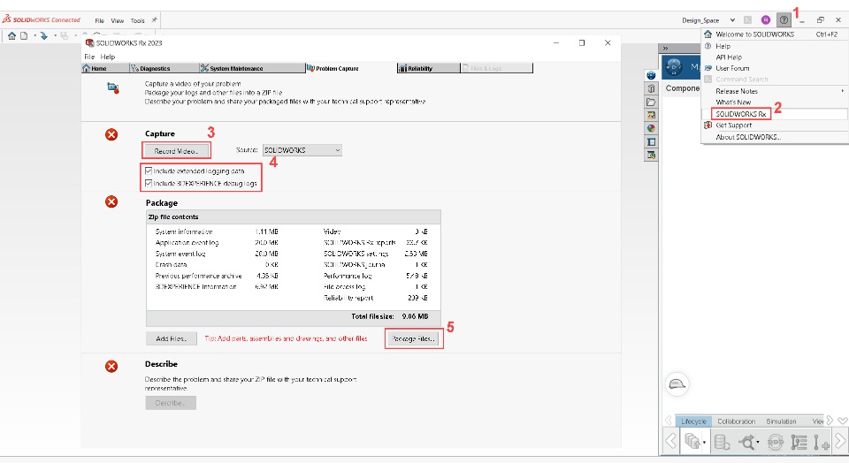Open File Explorer task pane folder icon
The height and width of the screenshot is (463, 849).
[652, 102]
